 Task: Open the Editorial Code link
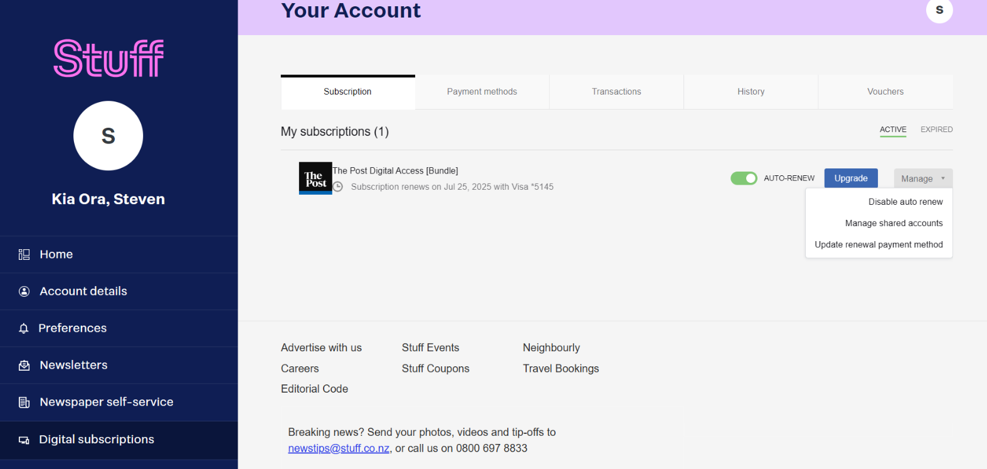tap(314, 389)
